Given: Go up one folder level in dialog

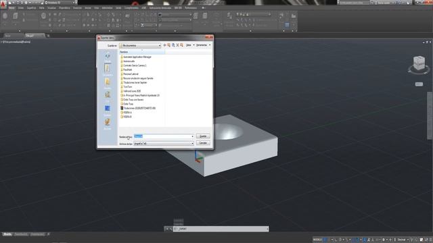Looking at the screenshot, I should (169, 45).
